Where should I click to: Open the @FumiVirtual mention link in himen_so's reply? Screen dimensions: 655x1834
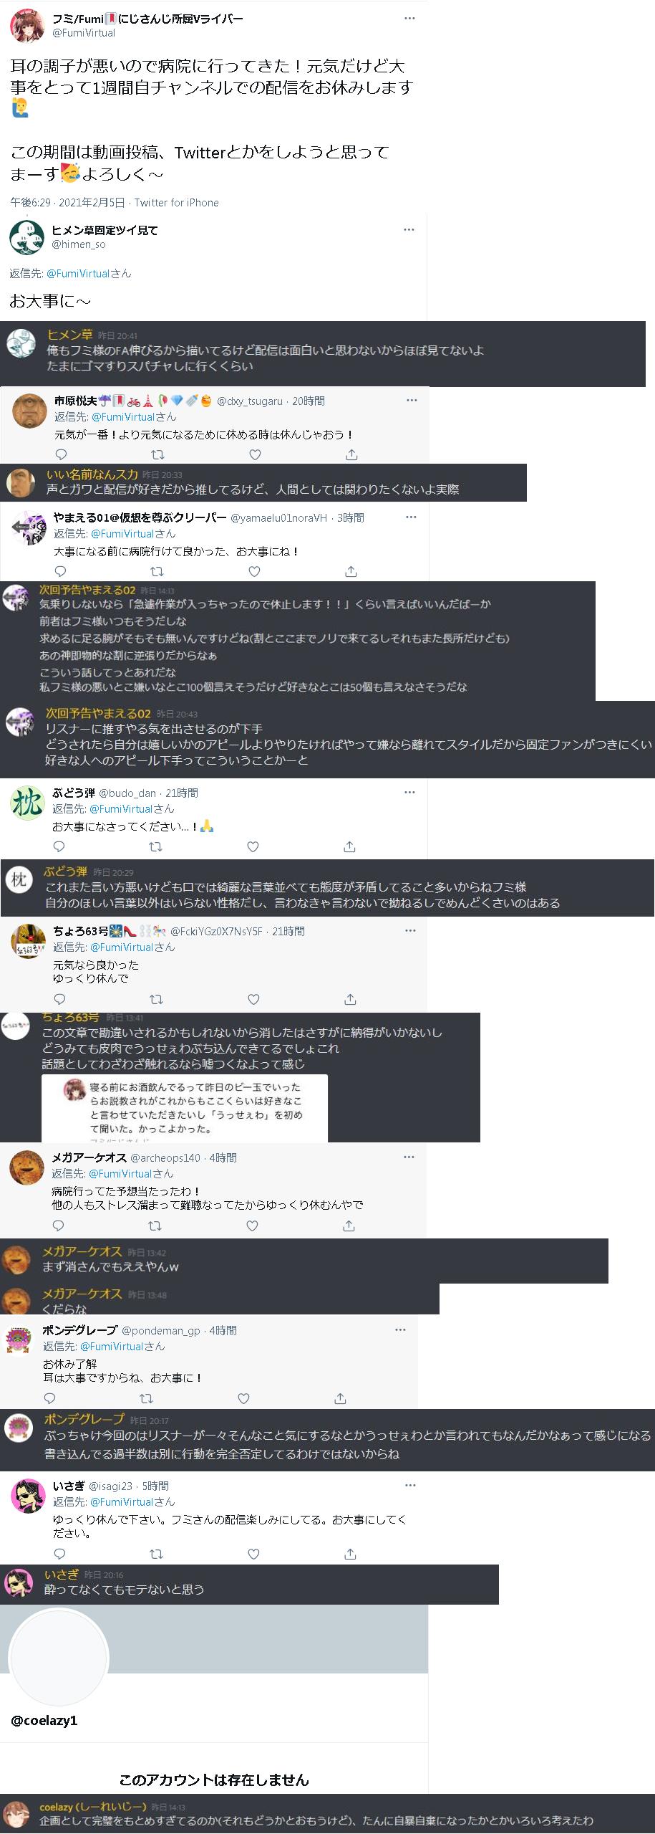tap(78, 273)
